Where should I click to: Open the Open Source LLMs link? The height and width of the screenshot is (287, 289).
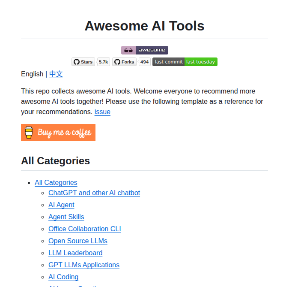click(78, 241)
